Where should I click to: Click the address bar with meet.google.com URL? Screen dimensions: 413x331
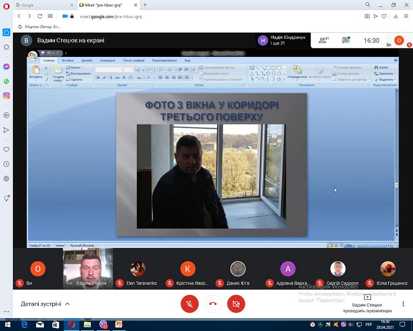click(172, 16)
